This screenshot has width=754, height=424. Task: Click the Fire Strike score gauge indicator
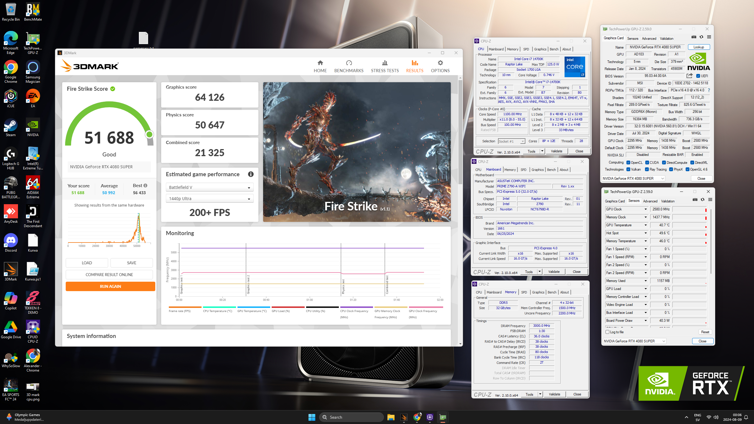(149, 134)
